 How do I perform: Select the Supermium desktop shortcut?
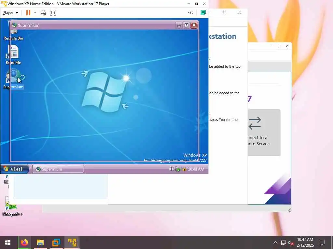(13, 79)
